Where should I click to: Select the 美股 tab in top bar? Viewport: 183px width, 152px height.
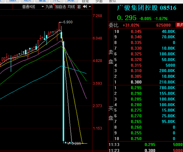click(71, 1)
